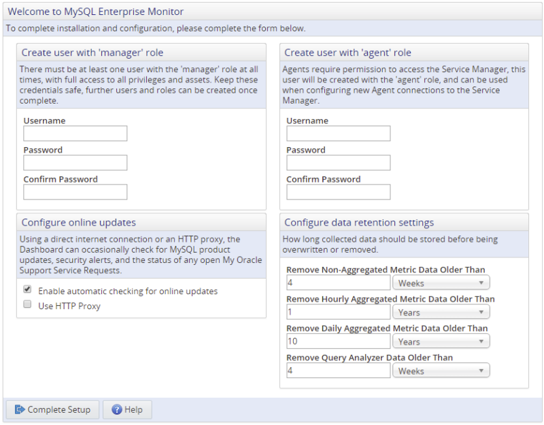Click 'Enable automatic checking for online updates' label
Screen dimensions: 544x425
click(128, 292)
